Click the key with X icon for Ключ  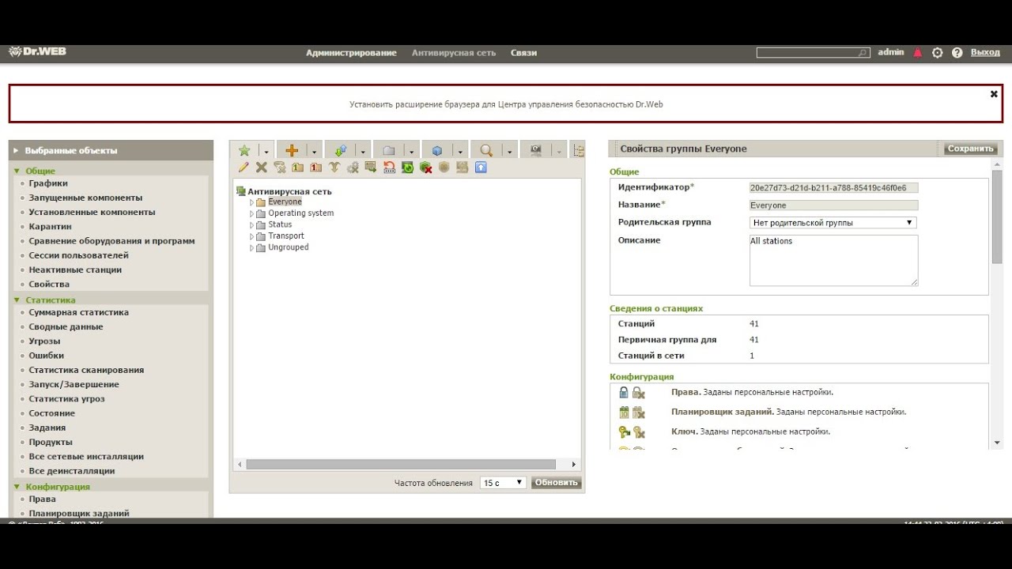[639, 432]
